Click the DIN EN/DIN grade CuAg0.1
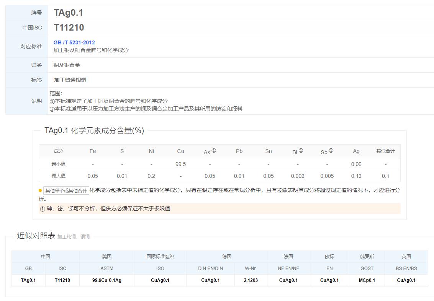The image size is (434, 301). [x=210, y=280]
